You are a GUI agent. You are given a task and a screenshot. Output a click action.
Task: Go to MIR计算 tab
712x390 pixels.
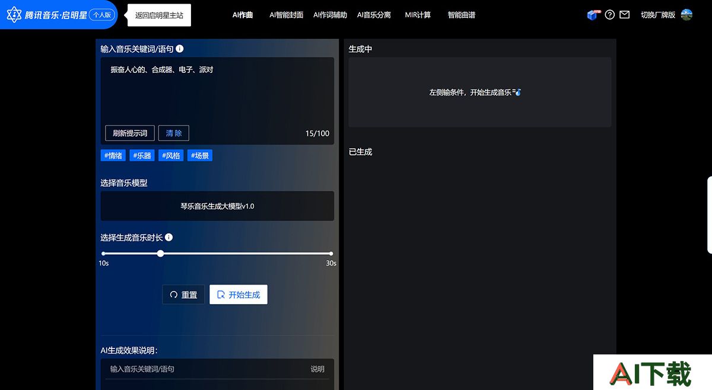click(x=418, y=15)
